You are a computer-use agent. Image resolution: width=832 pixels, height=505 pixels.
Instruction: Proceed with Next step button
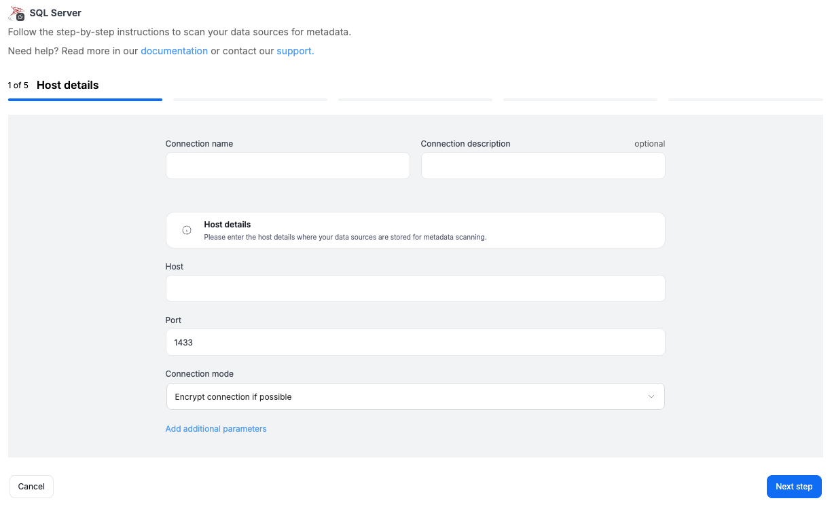[x=794, y=487]
